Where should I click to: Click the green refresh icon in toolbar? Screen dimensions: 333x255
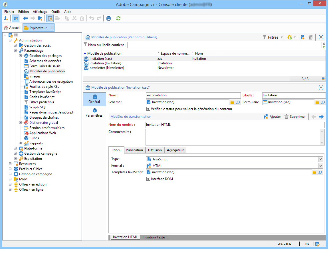pyautogui.click(x=118, y=19)
